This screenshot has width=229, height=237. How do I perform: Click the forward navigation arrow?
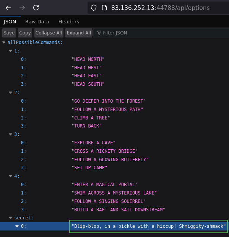tap(22, 8)
